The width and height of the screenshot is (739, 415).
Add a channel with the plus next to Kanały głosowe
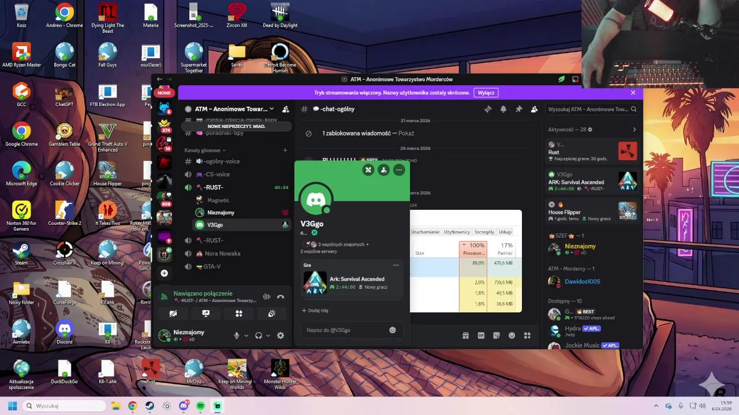point(285,150)
